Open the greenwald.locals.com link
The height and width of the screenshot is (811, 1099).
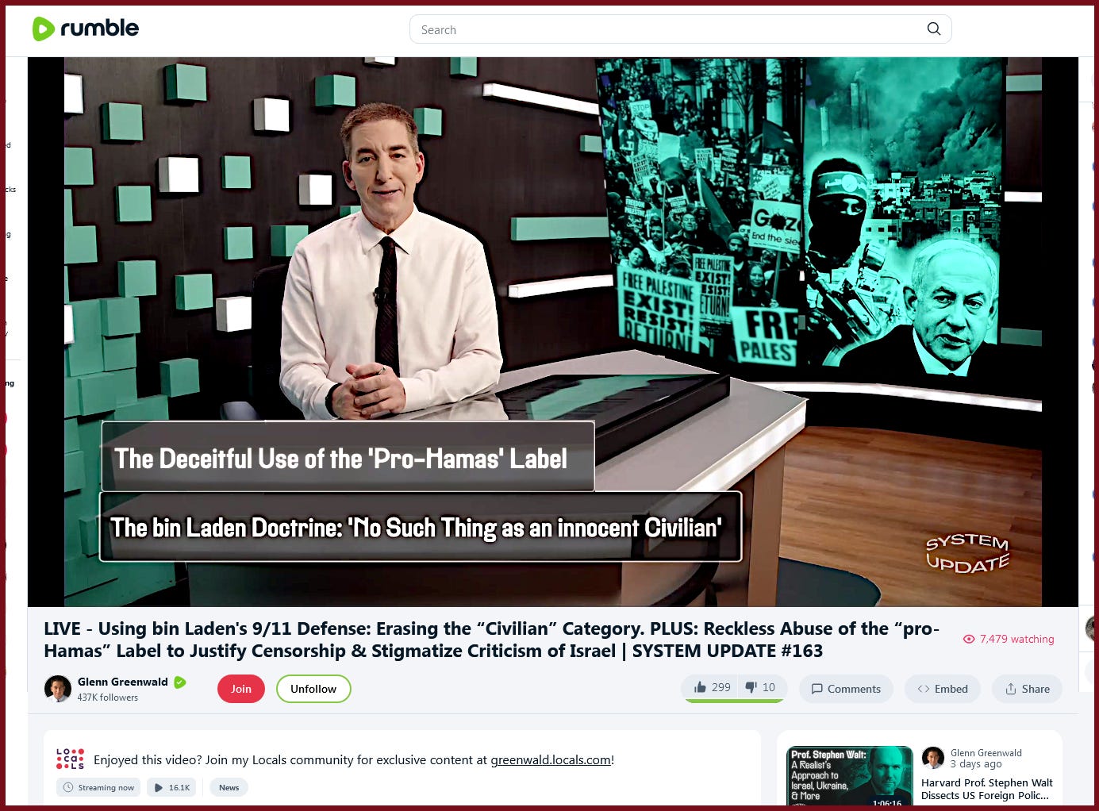(551, 760)
